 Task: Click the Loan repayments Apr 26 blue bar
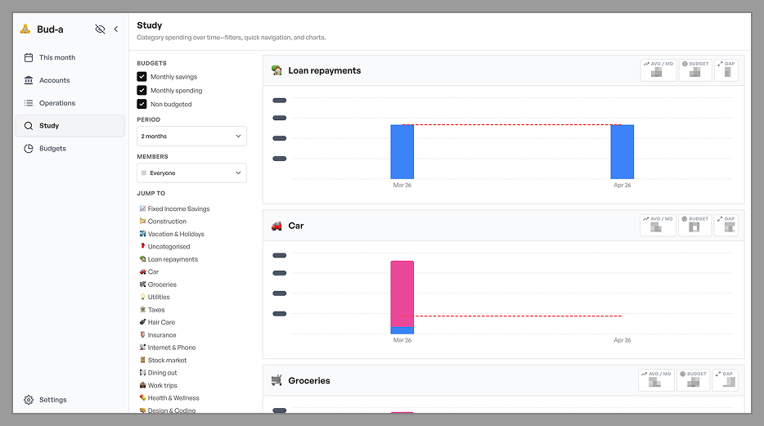[x=622, y=152]
